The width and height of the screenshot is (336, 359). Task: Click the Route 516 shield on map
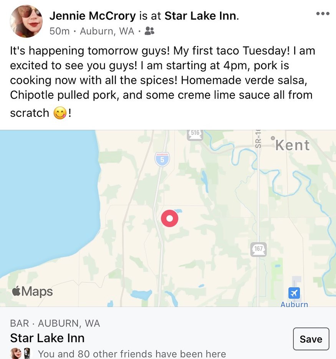click(195, 134)
